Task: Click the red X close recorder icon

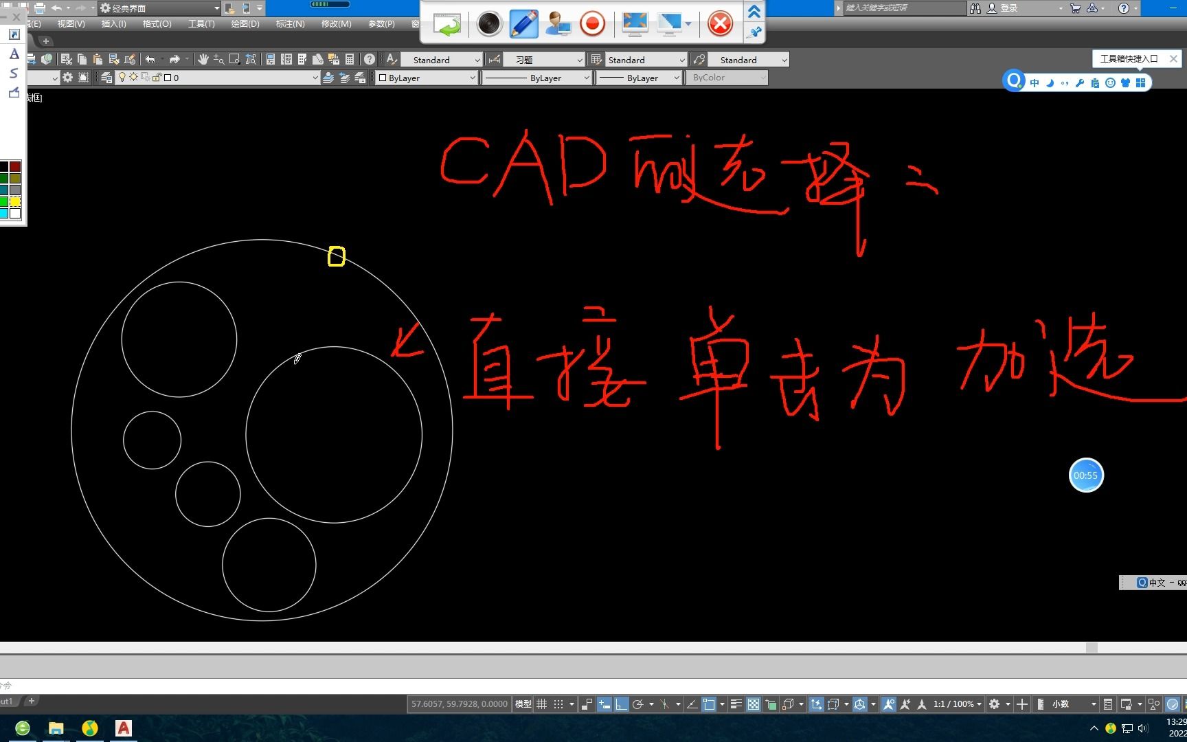Action: [720, 24]
